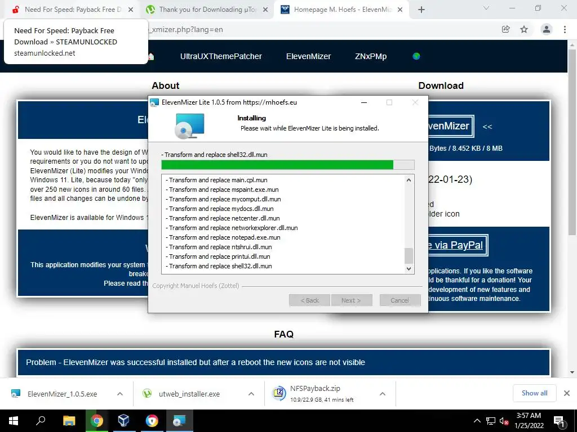The width and height of the screenshot is (577, 432).
Task: Click the Chrome icon in taskbar
Action: [x=96, y=421]
